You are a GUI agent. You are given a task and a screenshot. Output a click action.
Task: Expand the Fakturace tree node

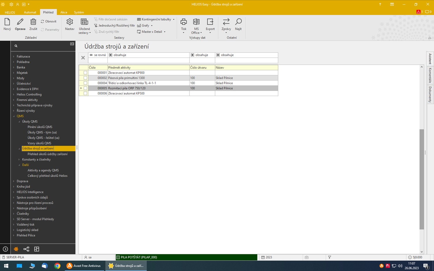pos(14,57)
